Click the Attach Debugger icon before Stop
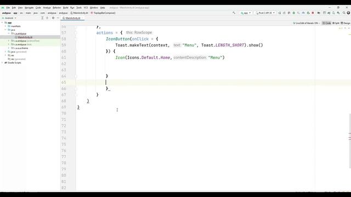This screenshot has width=351, height=197. [308, 13]
